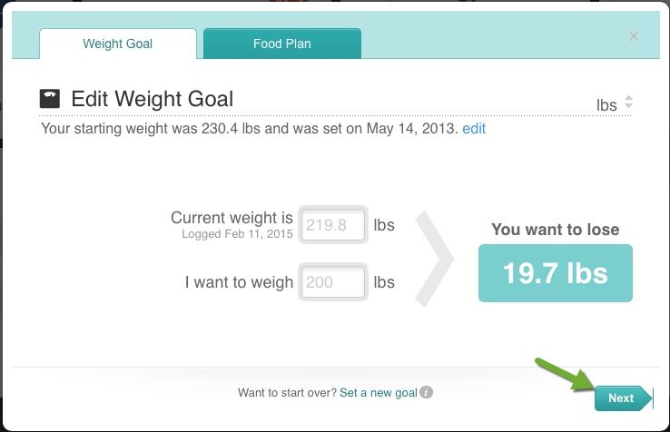Click the You want to lose label

tap(555, 230)
